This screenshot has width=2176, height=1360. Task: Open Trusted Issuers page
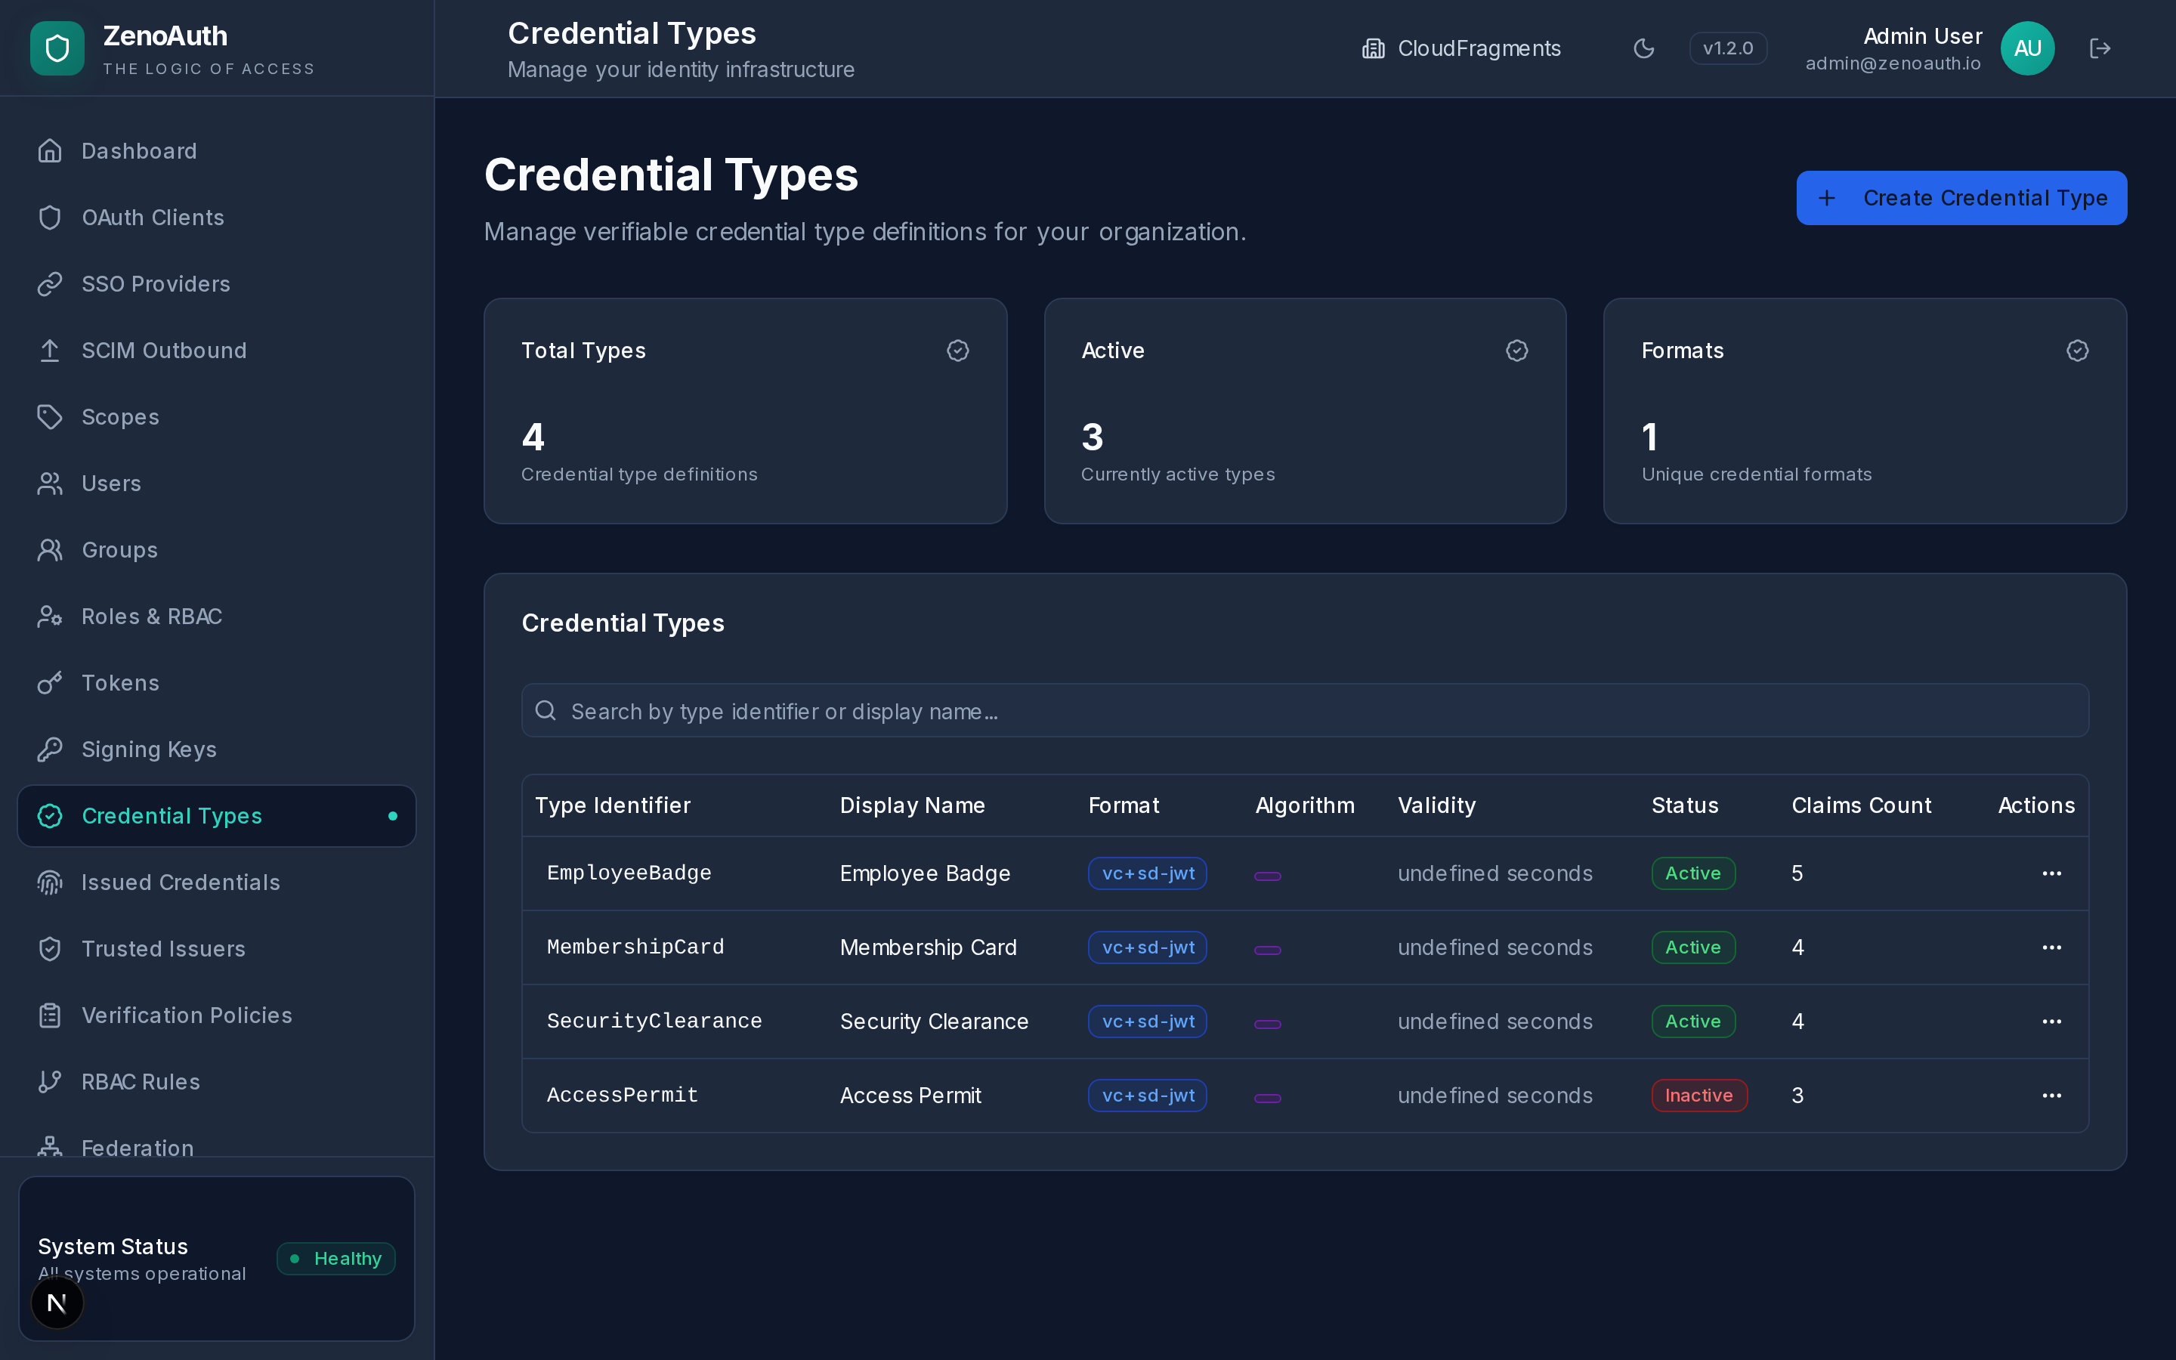pos(164,949)
